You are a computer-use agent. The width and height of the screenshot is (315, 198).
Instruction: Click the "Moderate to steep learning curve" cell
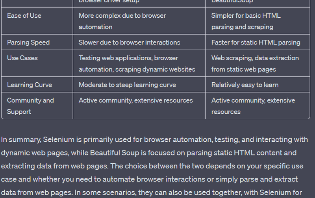click(x=127, y=85)
